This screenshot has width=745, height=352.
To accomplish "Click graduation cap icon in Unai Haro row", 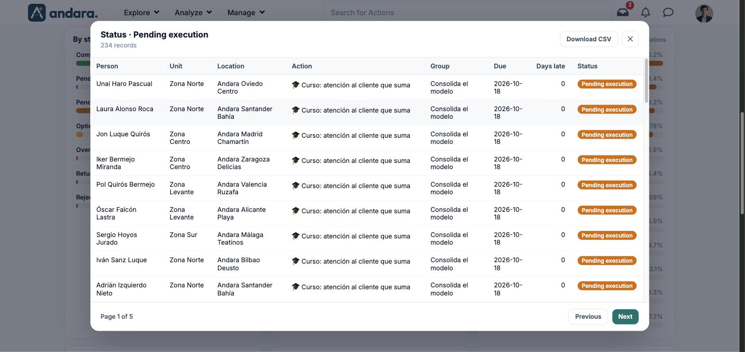I will coord(296,85).
